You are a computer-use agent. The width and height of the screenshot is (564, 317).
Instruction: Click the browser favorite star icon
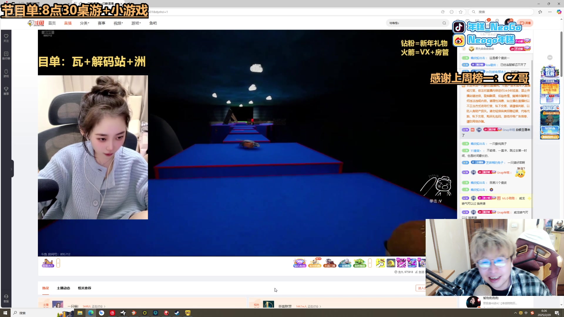click(x=461, y=12)
